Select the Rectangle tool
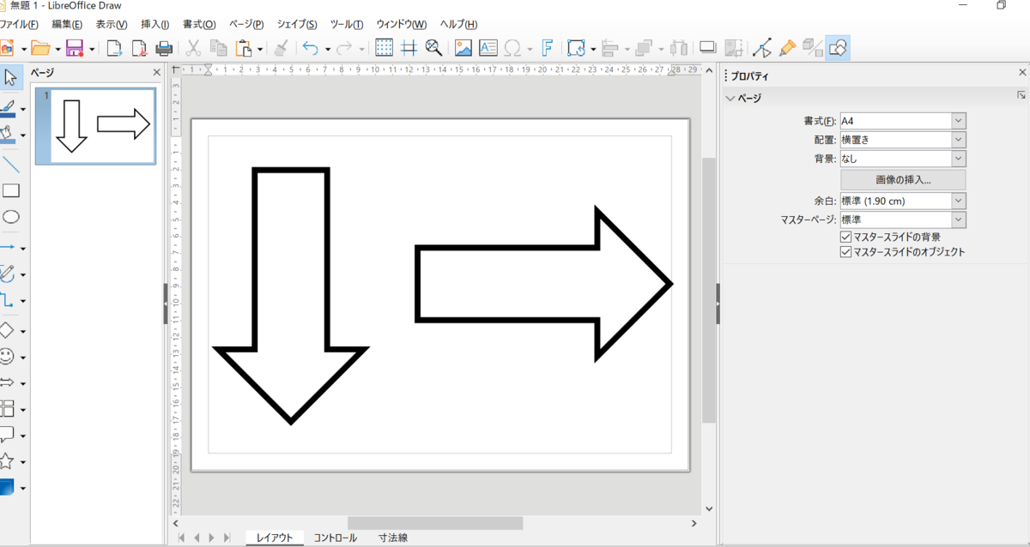Screen dimensions: 1030x547 coord(11,190)
